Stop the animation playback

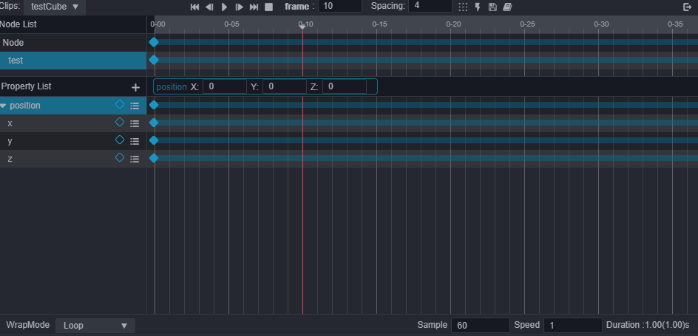coord(268,7)
